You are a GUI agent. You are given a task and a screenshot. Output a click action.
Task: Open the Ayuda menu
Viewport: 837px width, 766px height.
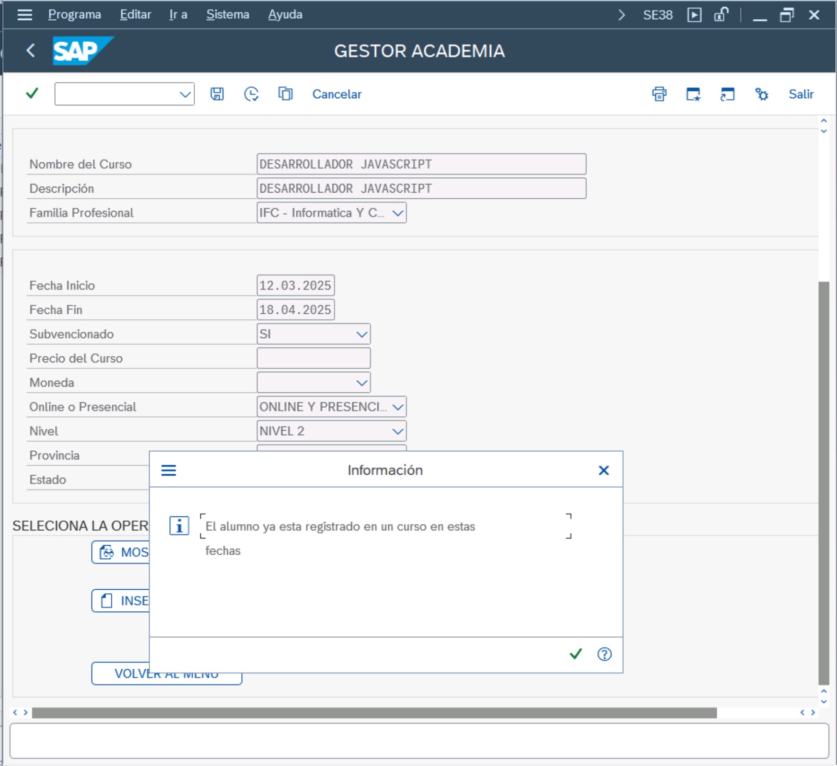(285, 15)
